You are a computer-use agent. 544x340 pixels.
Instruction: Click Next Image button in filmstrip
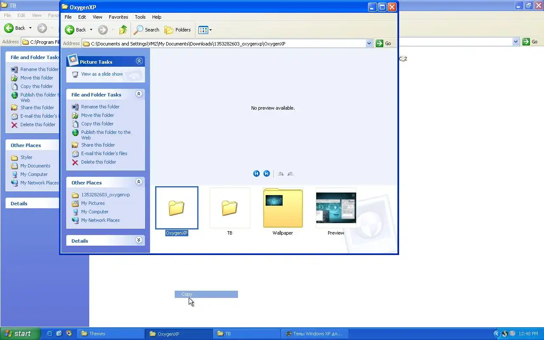(x=266, y=173)
